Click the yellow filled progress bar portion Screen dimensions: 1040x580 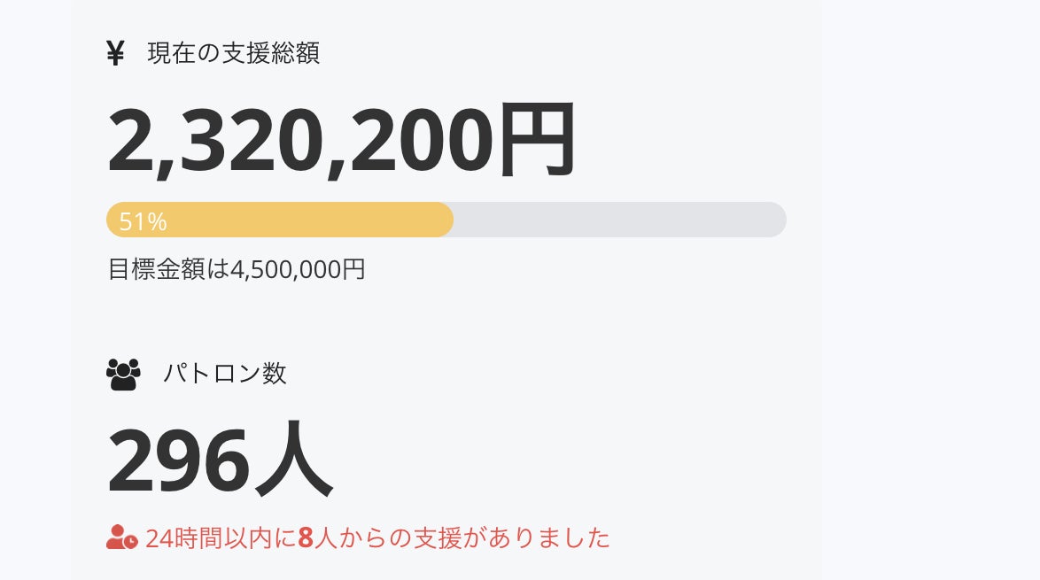[x=310, y=220]
